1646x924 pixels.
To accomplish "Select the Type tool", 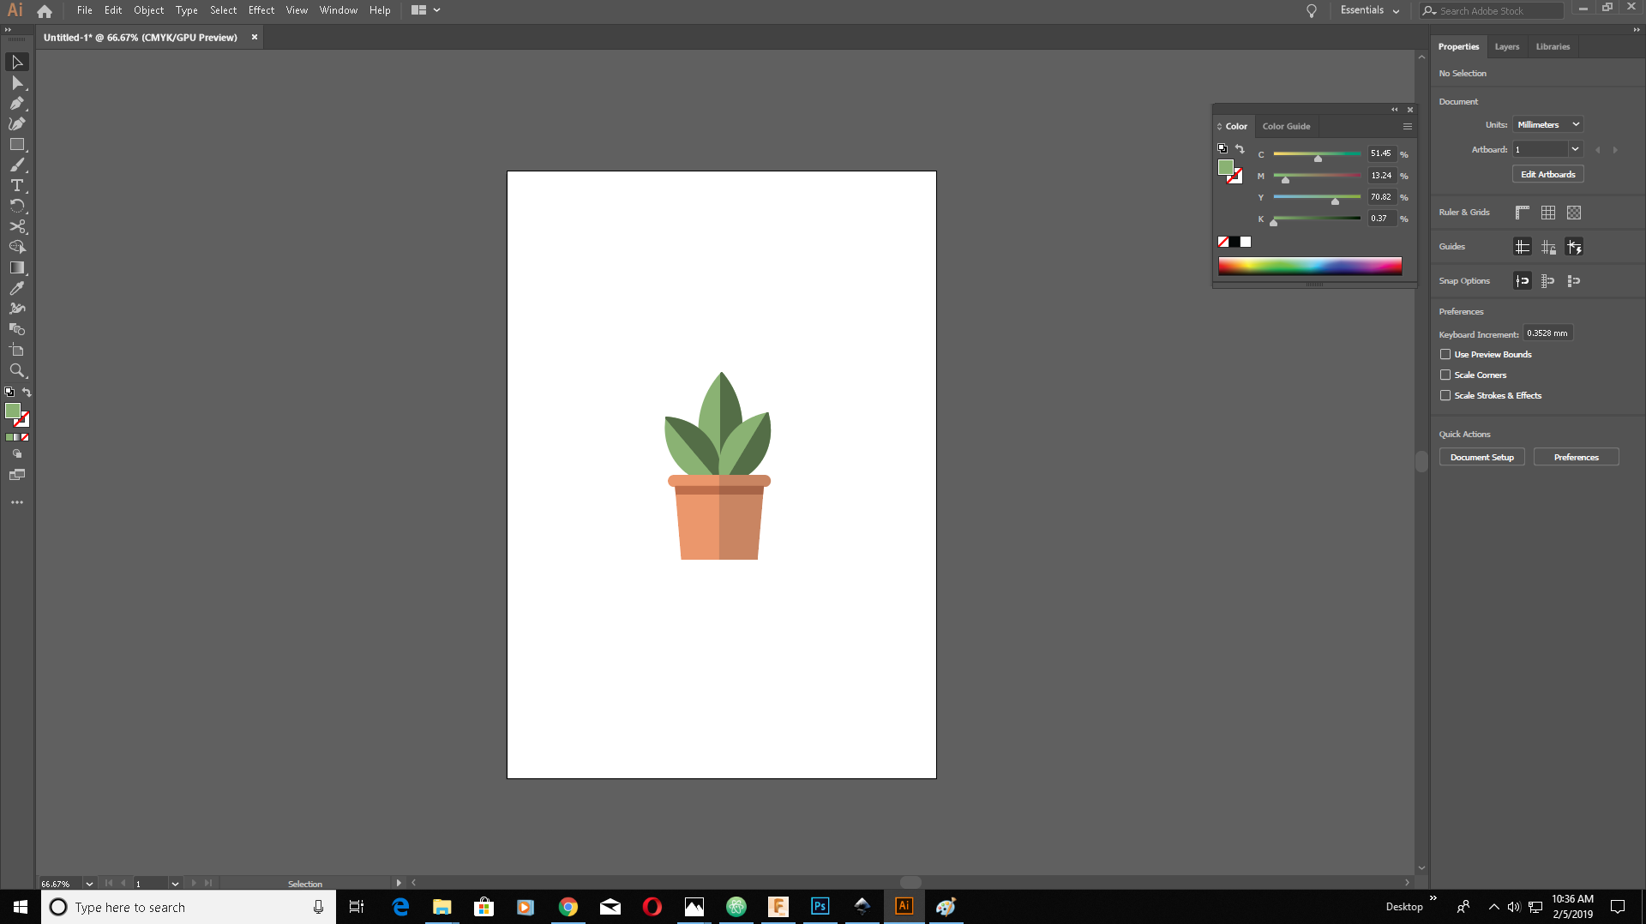I will (x=17, y=186).
